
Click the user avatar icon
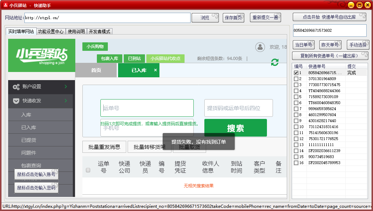260,47
